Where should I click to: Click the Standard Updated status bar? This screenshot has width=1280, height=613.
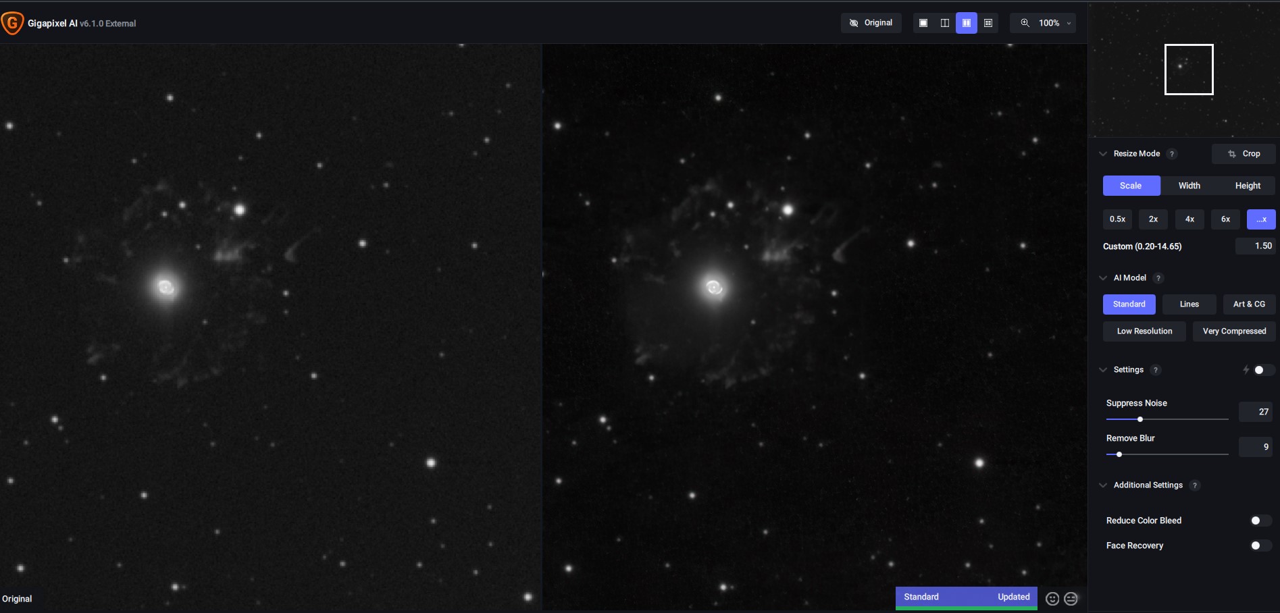coord(967,597)
